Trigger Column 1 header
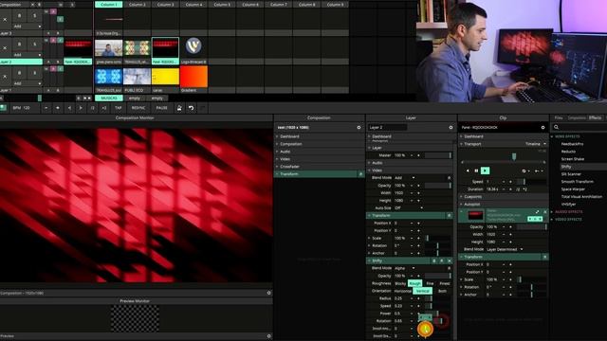The height and width of the screenshot is (341, 607). pyautogui.click(x=109, y=5)
